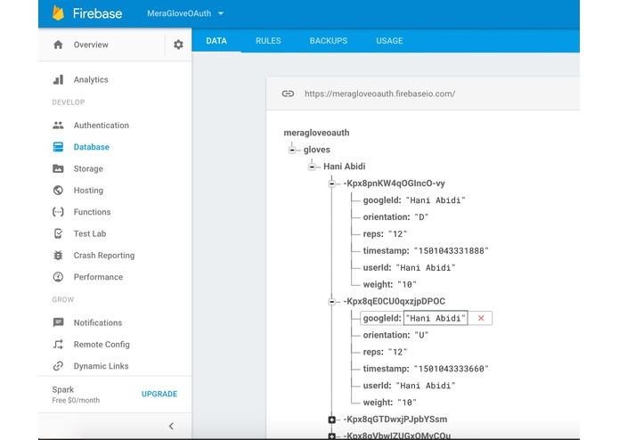Open Performance section label
Viewport: 619px width, 440px height.
click(x=98, y=277)
